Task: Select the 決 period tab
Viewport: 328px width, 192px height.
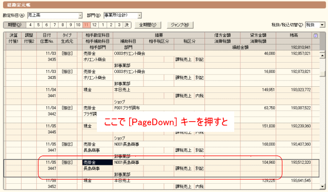Action: click(127, 25)
